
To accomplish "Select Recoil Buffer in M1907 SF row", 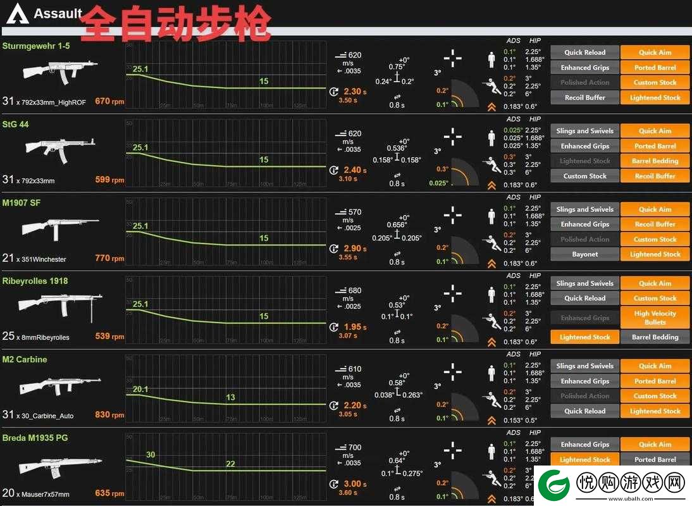I will point(655,225).
